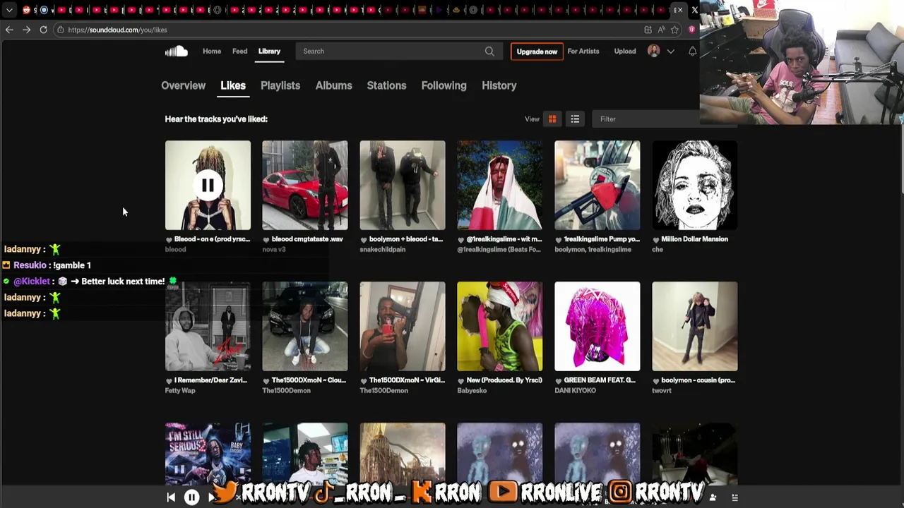This screenshot has height=508, width=904.
Task: Open the For Artists link
Action: point(583,51)
